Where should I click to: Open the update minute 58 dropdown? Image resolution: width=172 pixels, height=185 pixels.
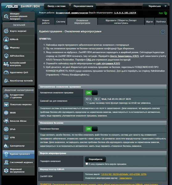click(97, 99)
